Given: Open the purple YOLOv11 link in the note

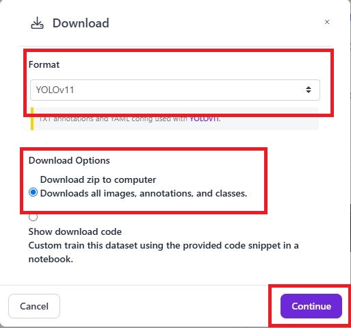Looking at the screenshot, I should point(205,119).
